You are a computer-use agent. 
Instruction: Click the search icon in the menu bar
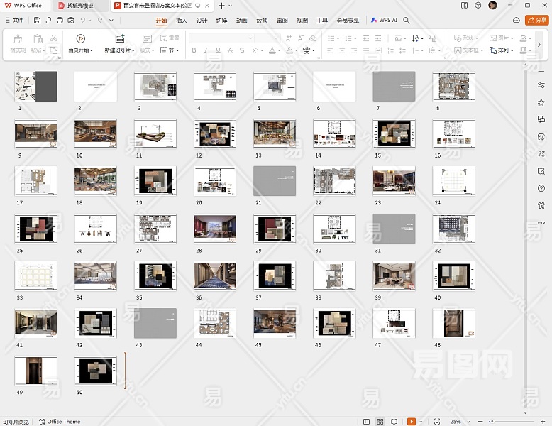click(407, 21)
